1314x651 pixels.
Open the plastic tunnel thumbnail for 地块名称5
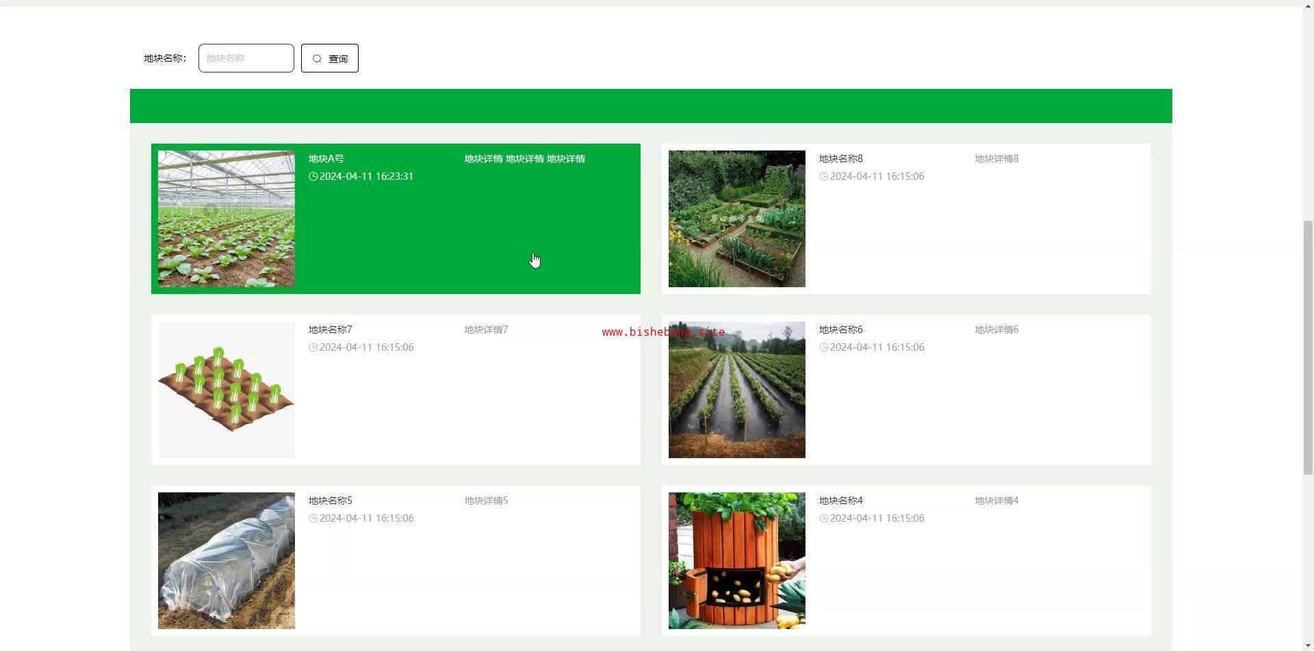coord(227,561)
